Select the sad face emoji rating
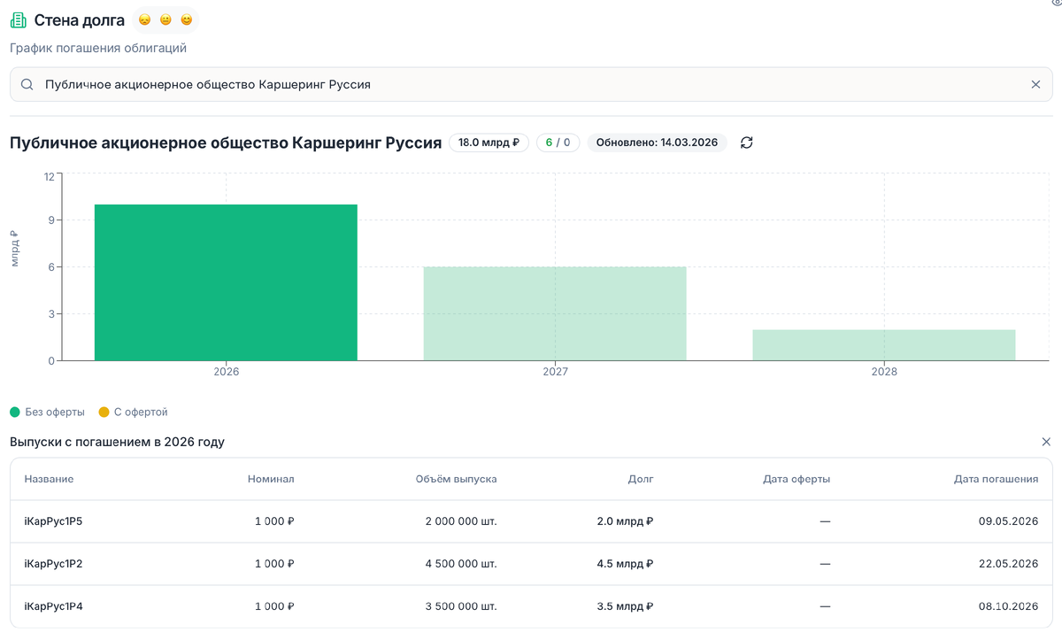 tap(144, 19)
